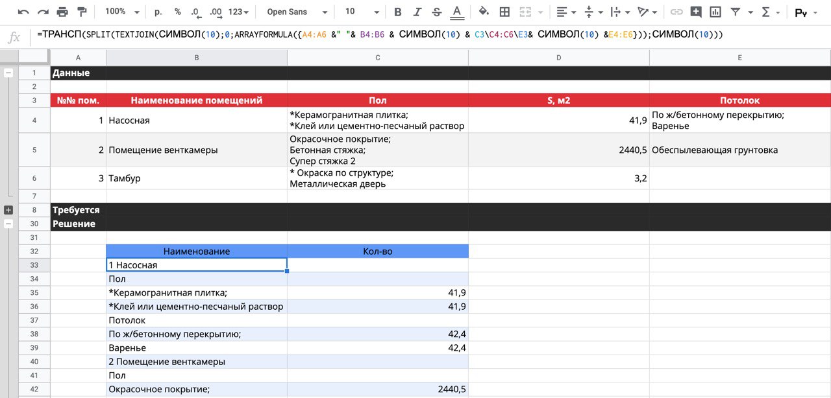Click the merge cells icon

(525, 12)
